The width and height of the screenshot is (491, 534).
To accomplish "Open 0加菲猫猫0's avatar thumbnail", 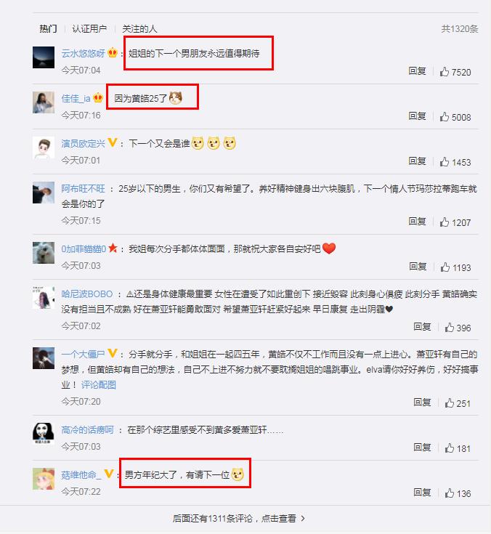I will point(44,253).
